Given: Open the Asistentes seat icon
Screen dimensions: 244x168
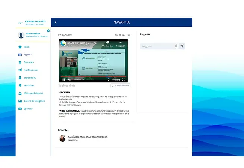Looking at the screenshot, I should tap(20, 85).
